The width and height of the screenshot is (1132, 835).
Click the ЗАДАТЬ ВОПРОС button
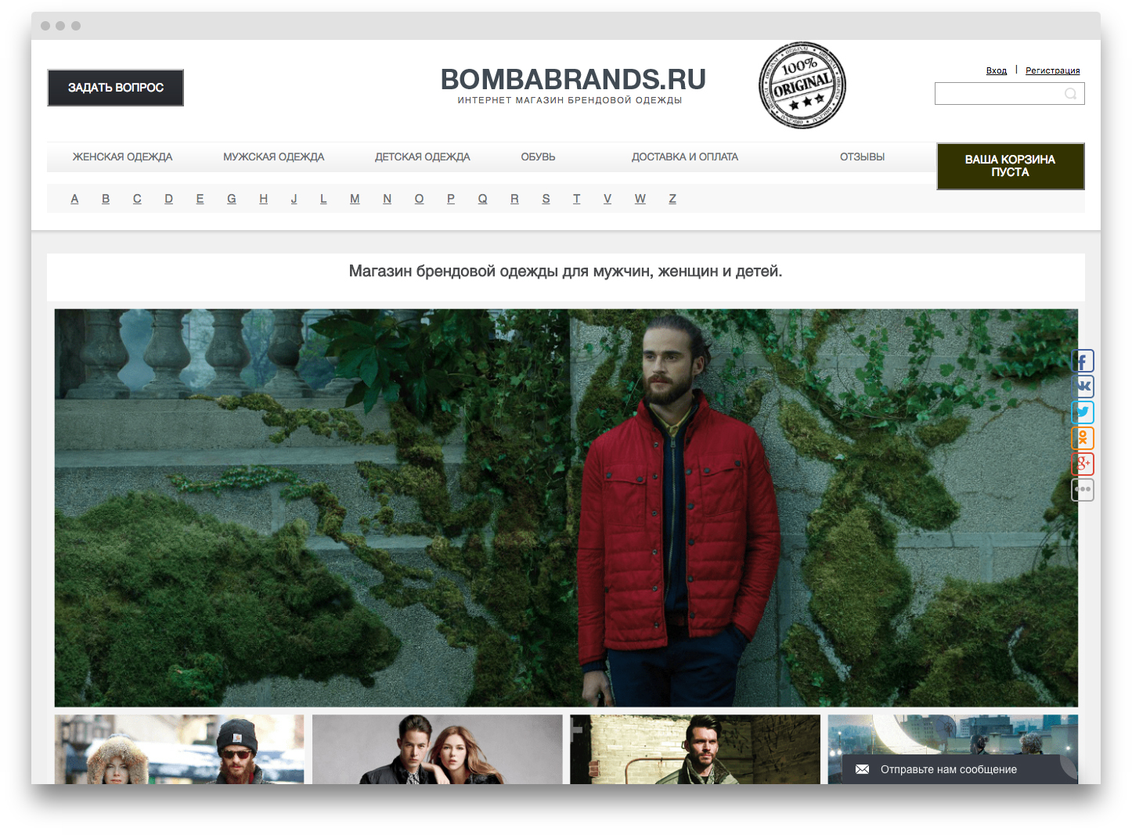(116, 88)
